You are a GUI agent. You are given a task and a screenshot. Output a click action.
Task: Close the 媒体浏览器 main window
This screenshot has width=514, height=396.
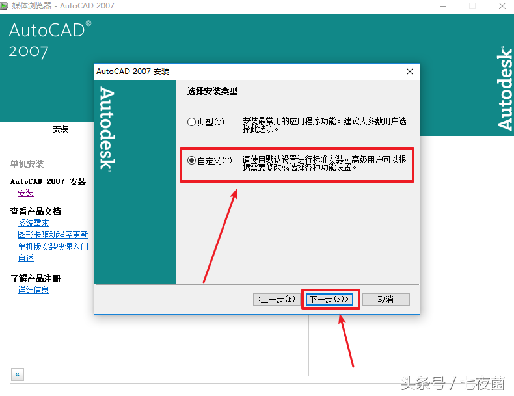(x=502, y=6)
